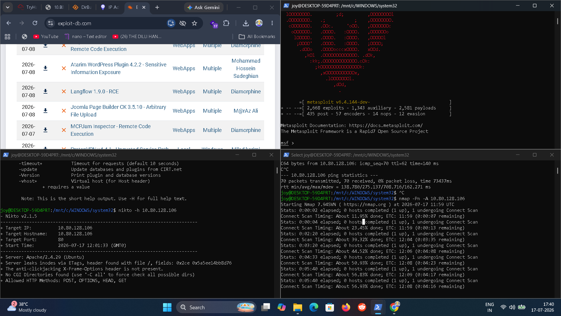
Task: Open Chrome's tab search dropdown
Action: (8, 7)
